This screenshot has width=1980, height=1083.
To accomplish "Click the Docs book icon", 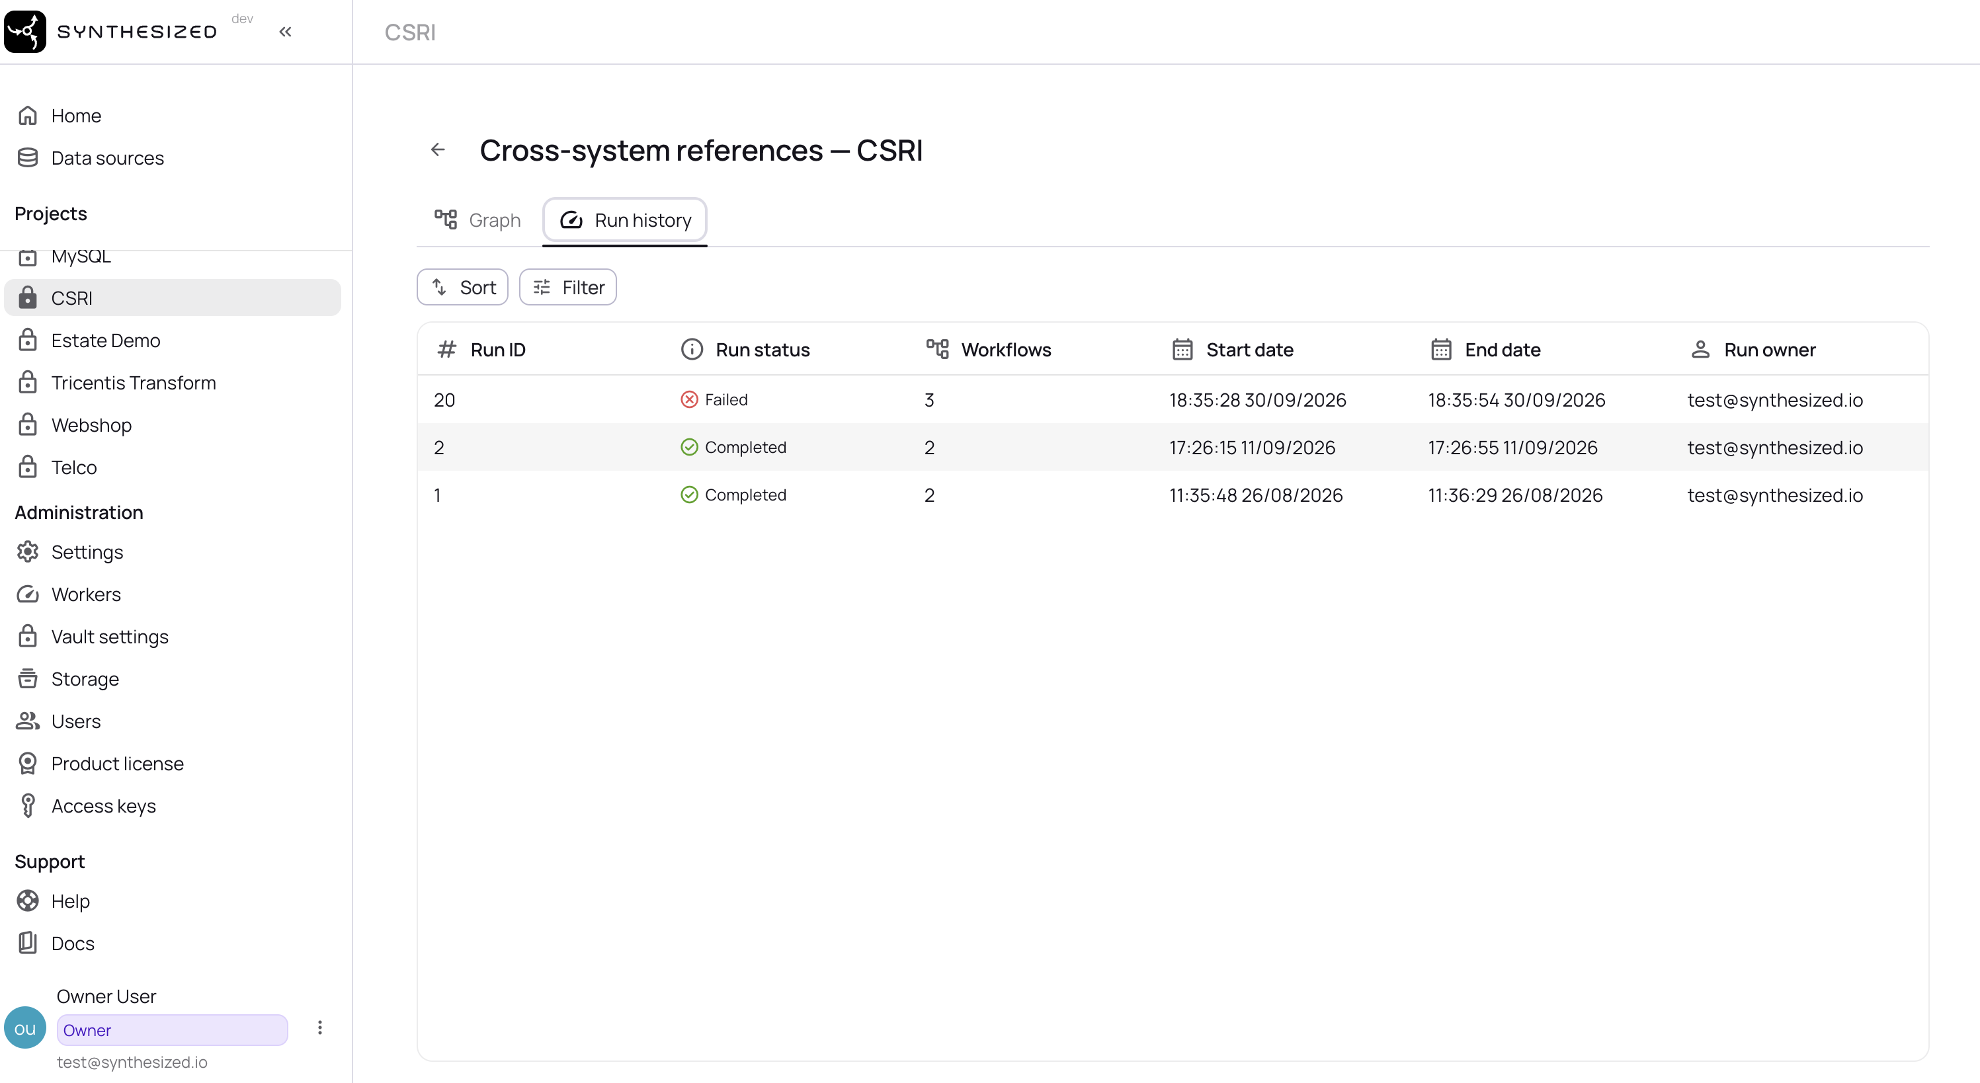I will (28, 943).
